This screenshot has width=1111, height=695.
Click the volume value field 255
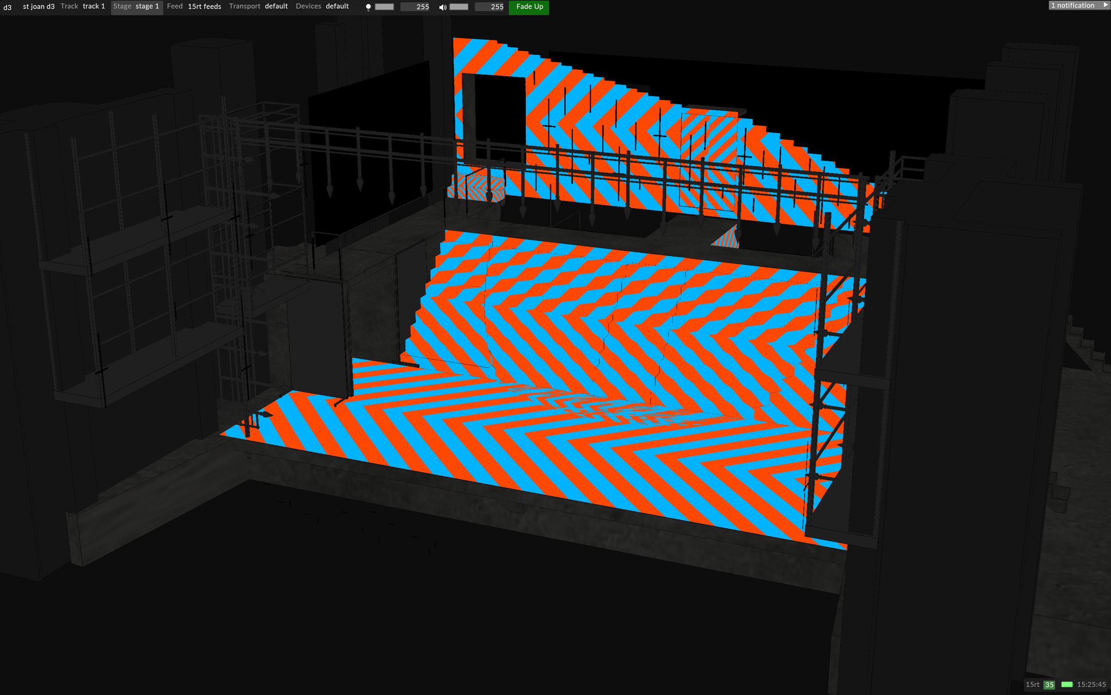pyautogui.click(x=490, y=7)
